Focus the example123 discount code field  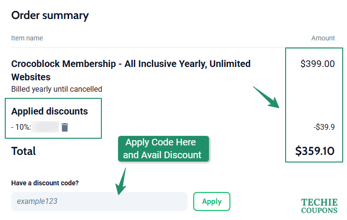tap(99, 201)
